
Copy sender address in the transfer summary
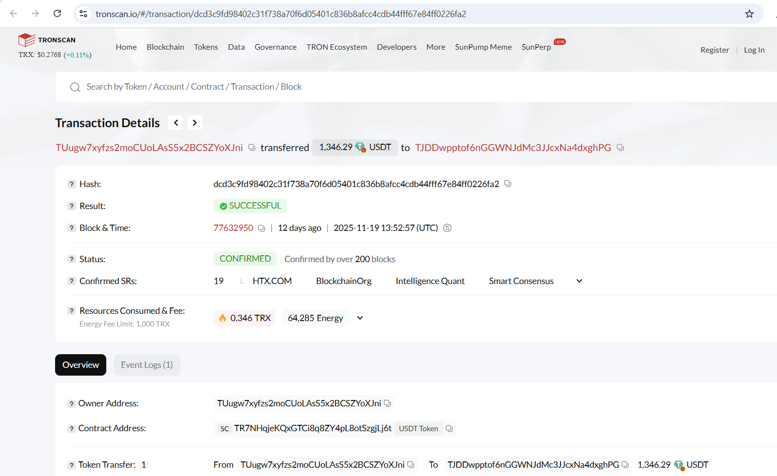252,147
